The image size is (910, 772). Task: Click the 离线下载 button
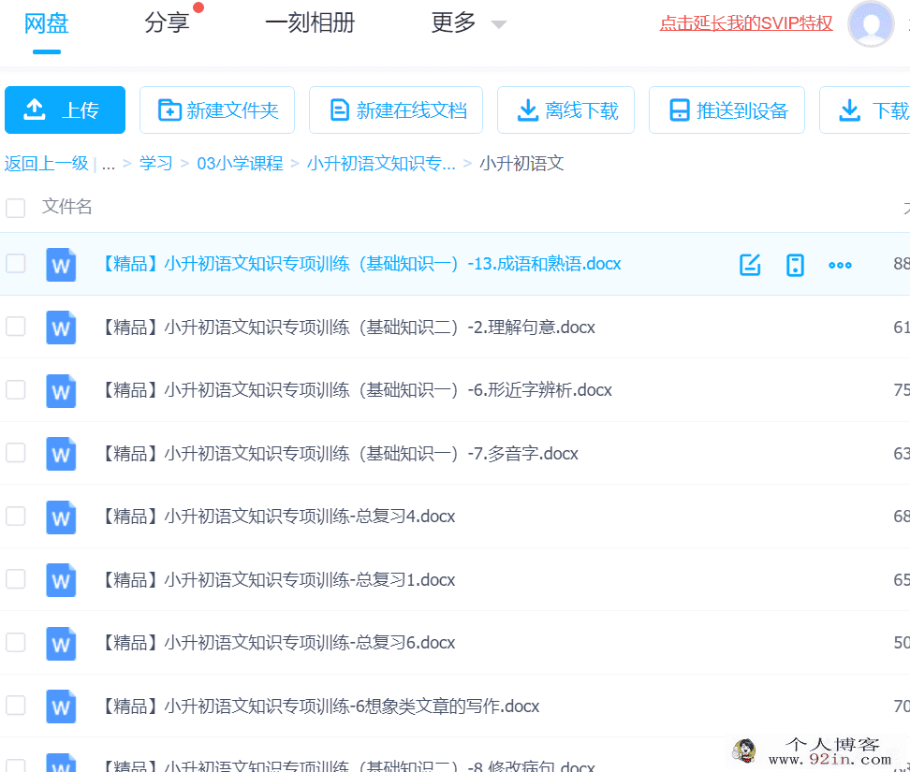pyautogui.click(x=565, y=110)
